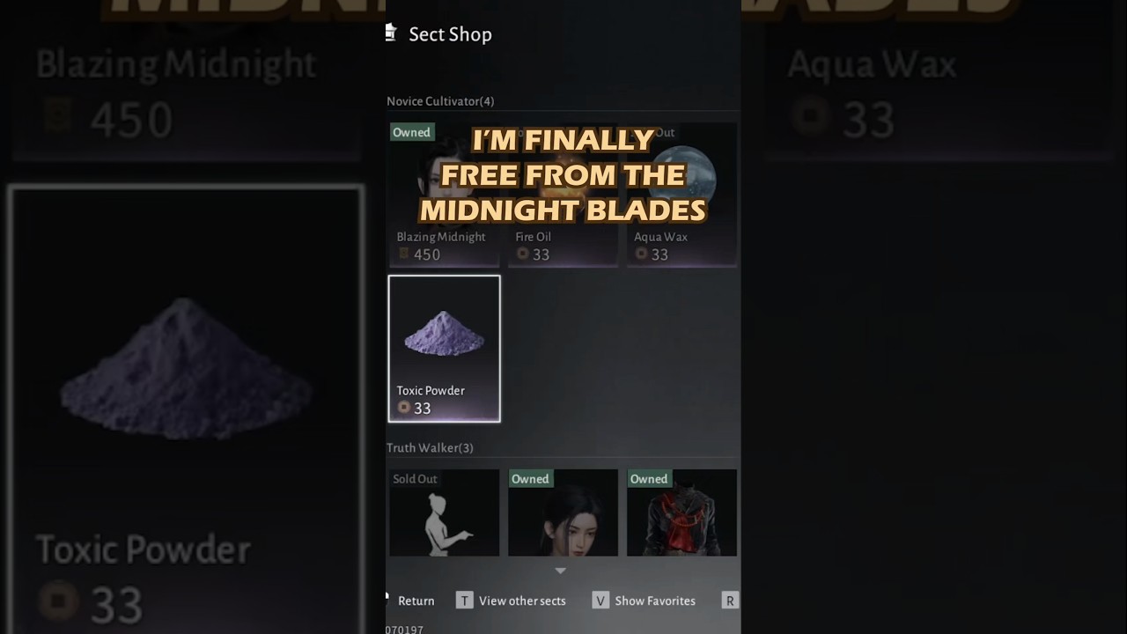Click Show Favorites
Viewport: 1127px width, 634px height.
pos(655,601)
